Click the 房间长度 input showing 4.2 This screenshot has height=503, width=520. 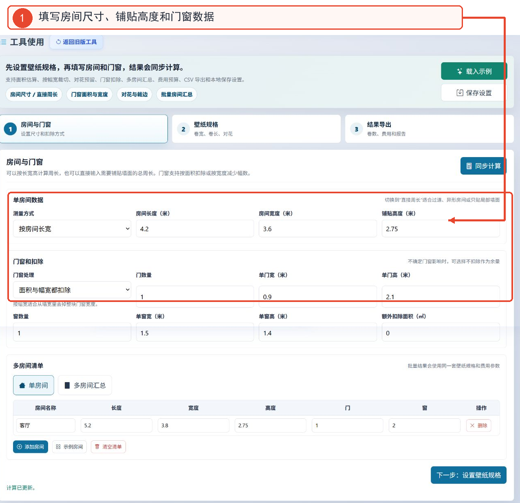pos(195,229)
